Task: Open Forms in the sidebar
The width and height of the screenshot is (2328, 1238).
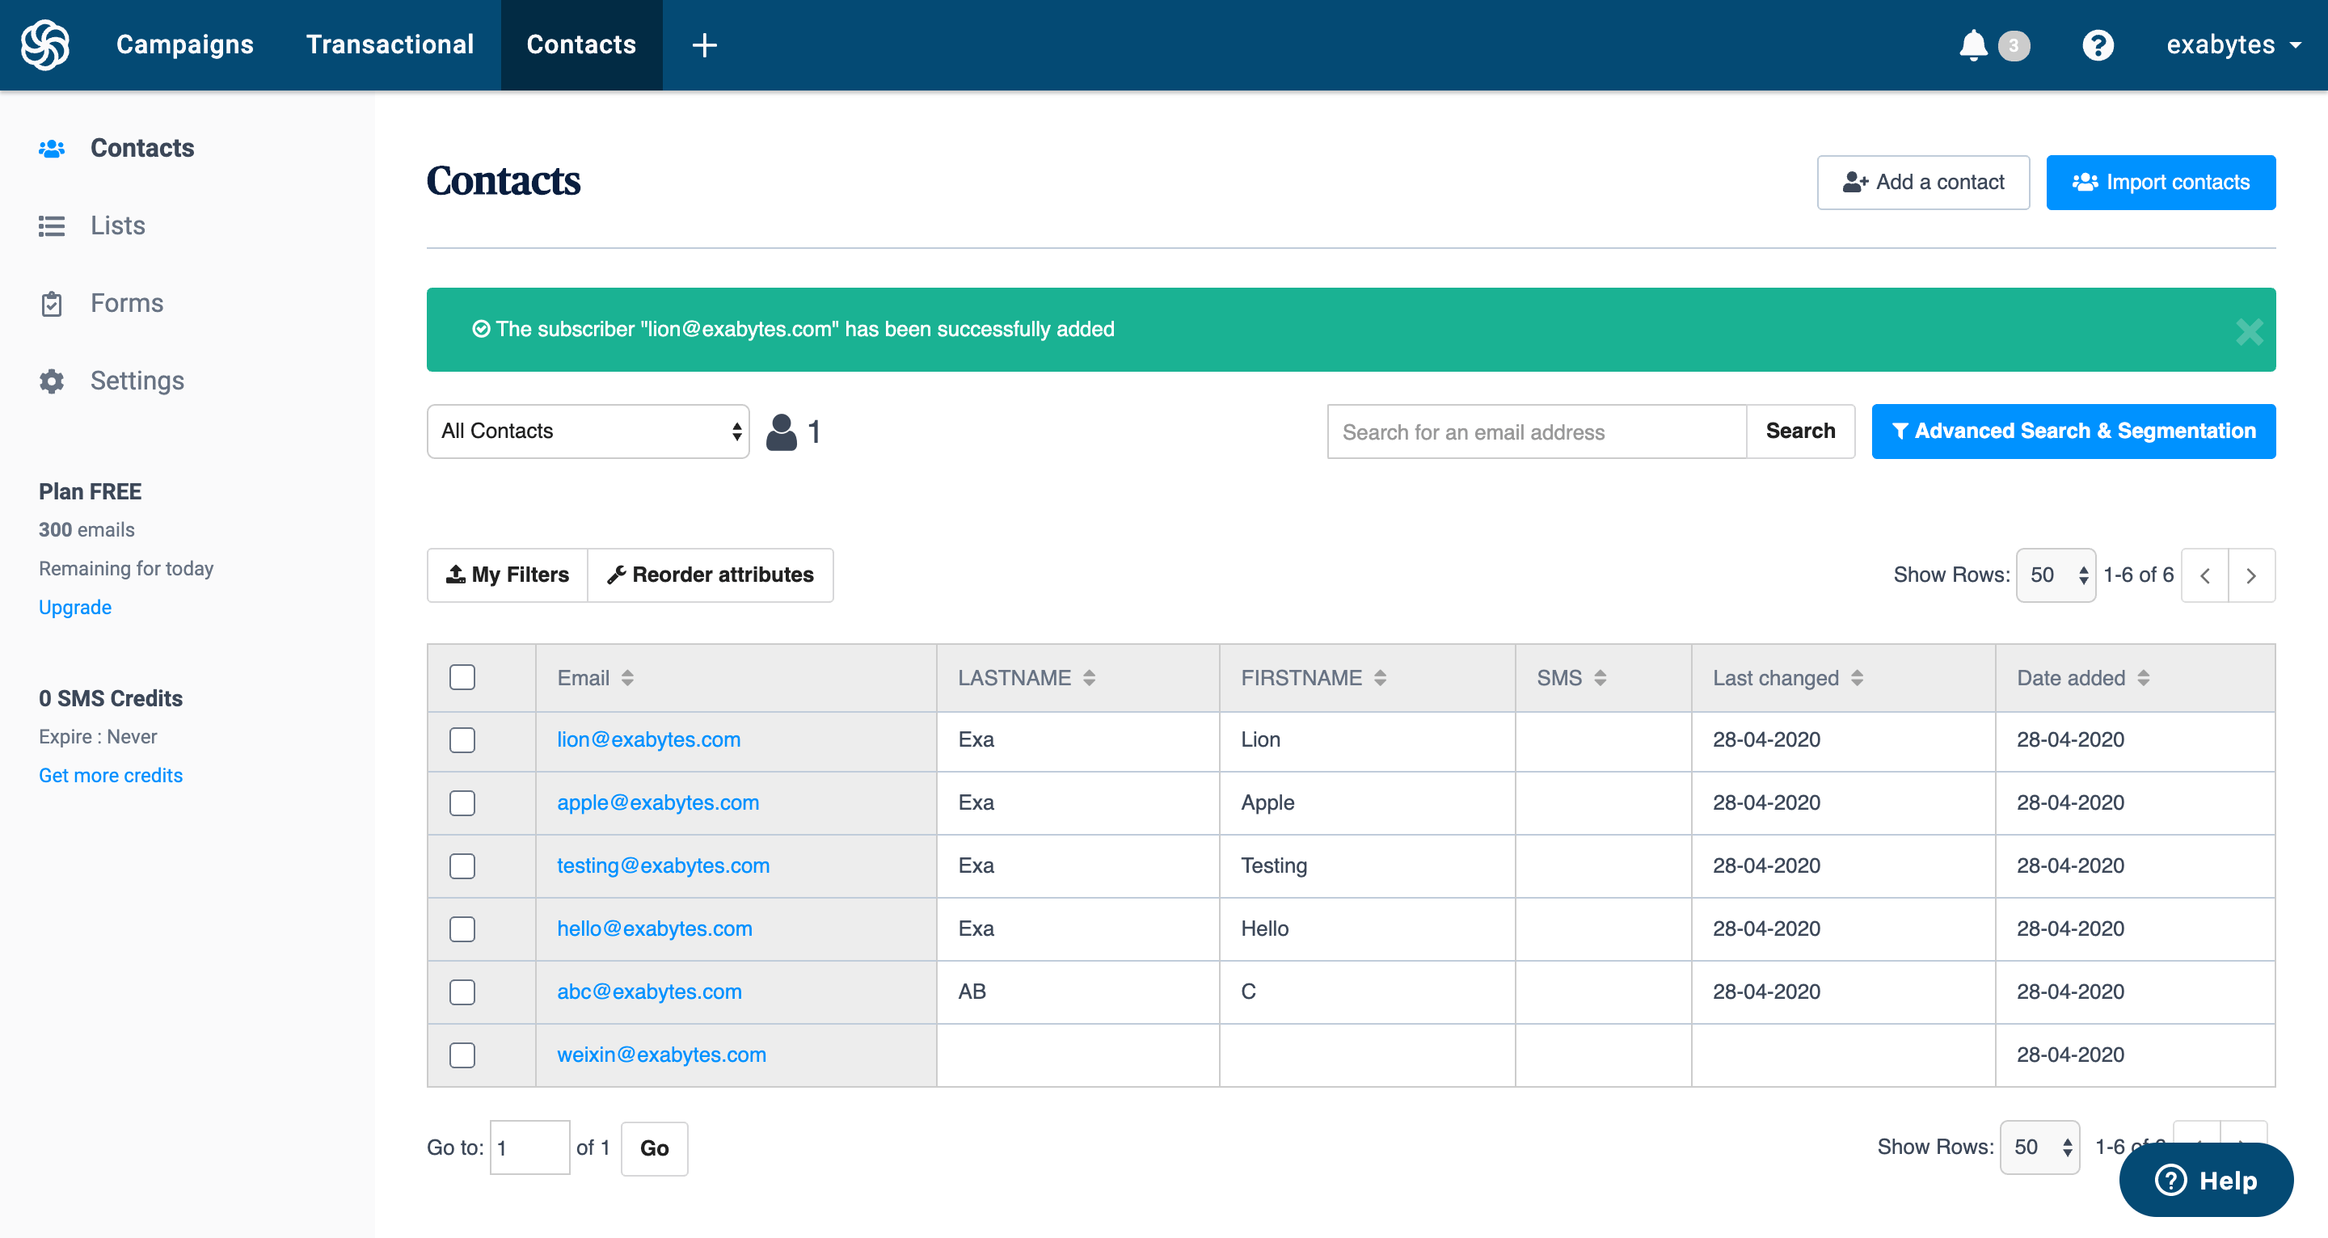Action: click(x=127, y=304)
